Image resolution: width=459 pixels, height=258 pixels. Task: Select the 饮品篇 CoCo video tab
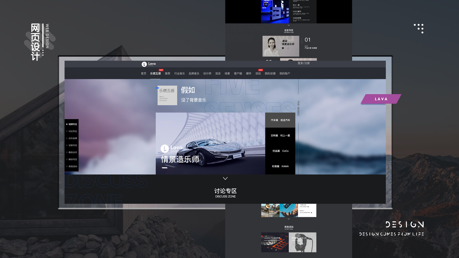pos(280,151)
